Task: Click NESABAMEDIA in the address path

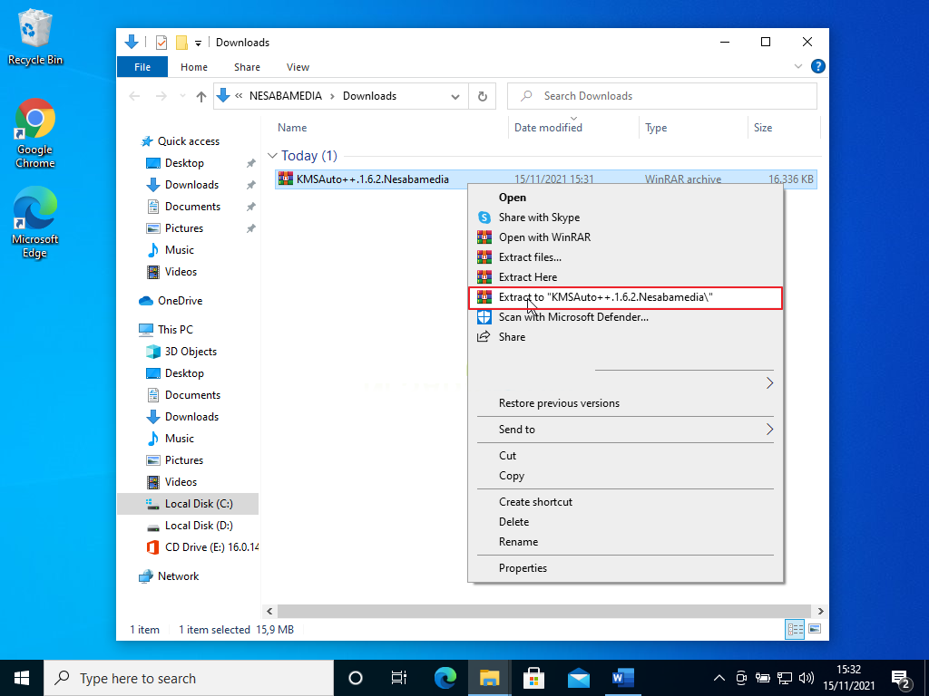Action: [x=286, y=96]
